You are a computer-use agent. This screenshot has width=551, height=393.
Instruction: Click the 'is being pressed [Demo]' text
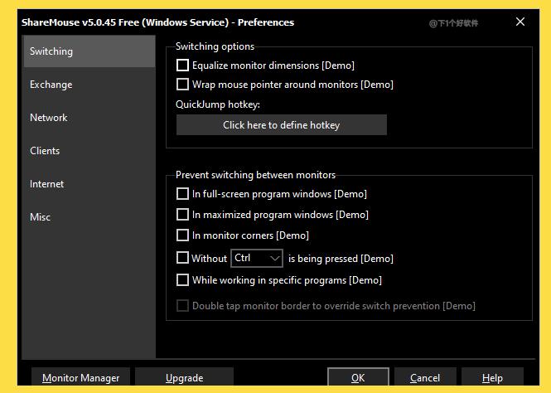pyautogui.click(x=341, y=259)
